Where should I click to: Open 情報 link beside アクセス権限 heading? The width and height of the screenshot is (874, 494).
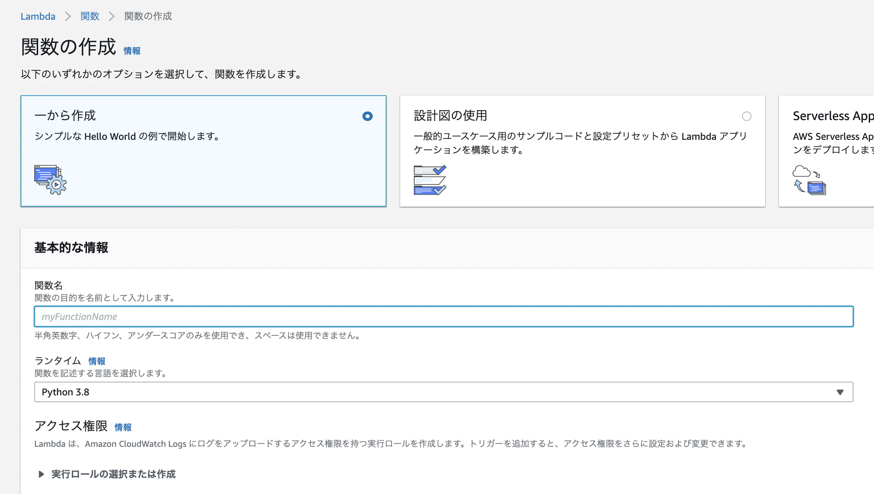point(123,427)
